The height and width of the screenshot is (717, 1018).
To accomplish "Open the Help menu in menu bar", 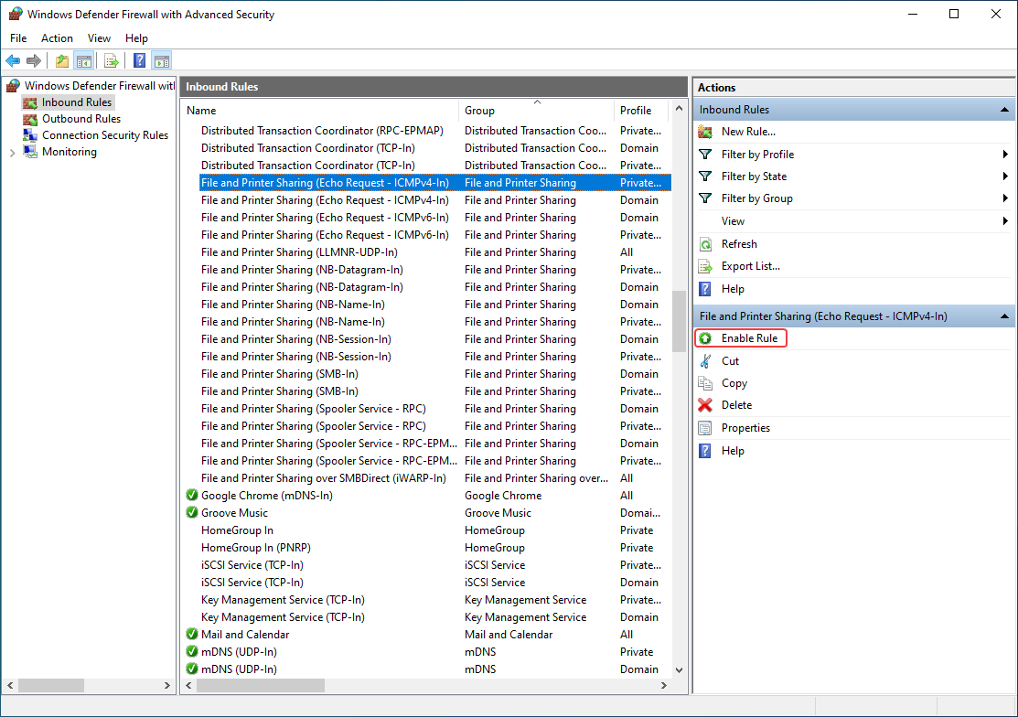I will coord(136,38).
